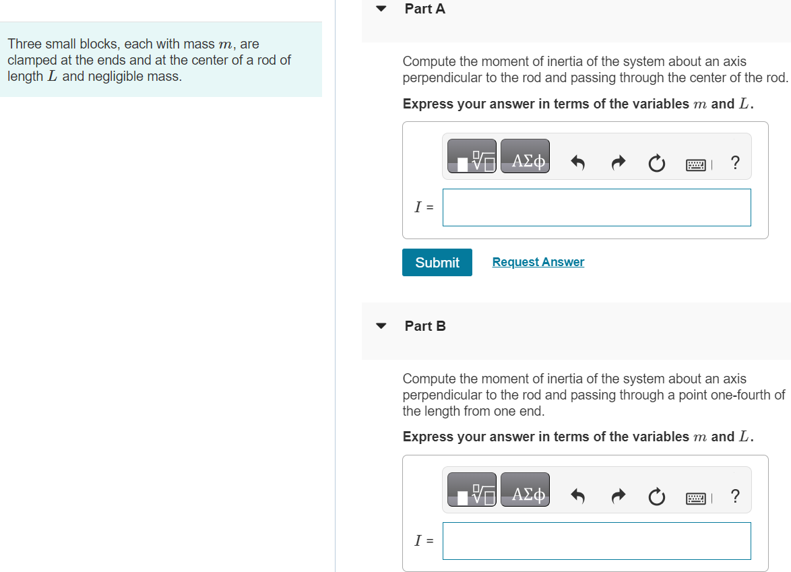Image resolution: width=791 pixels, height=572 pixels.
Task: Focus the Part A answer input box
Action: point(597,208)
